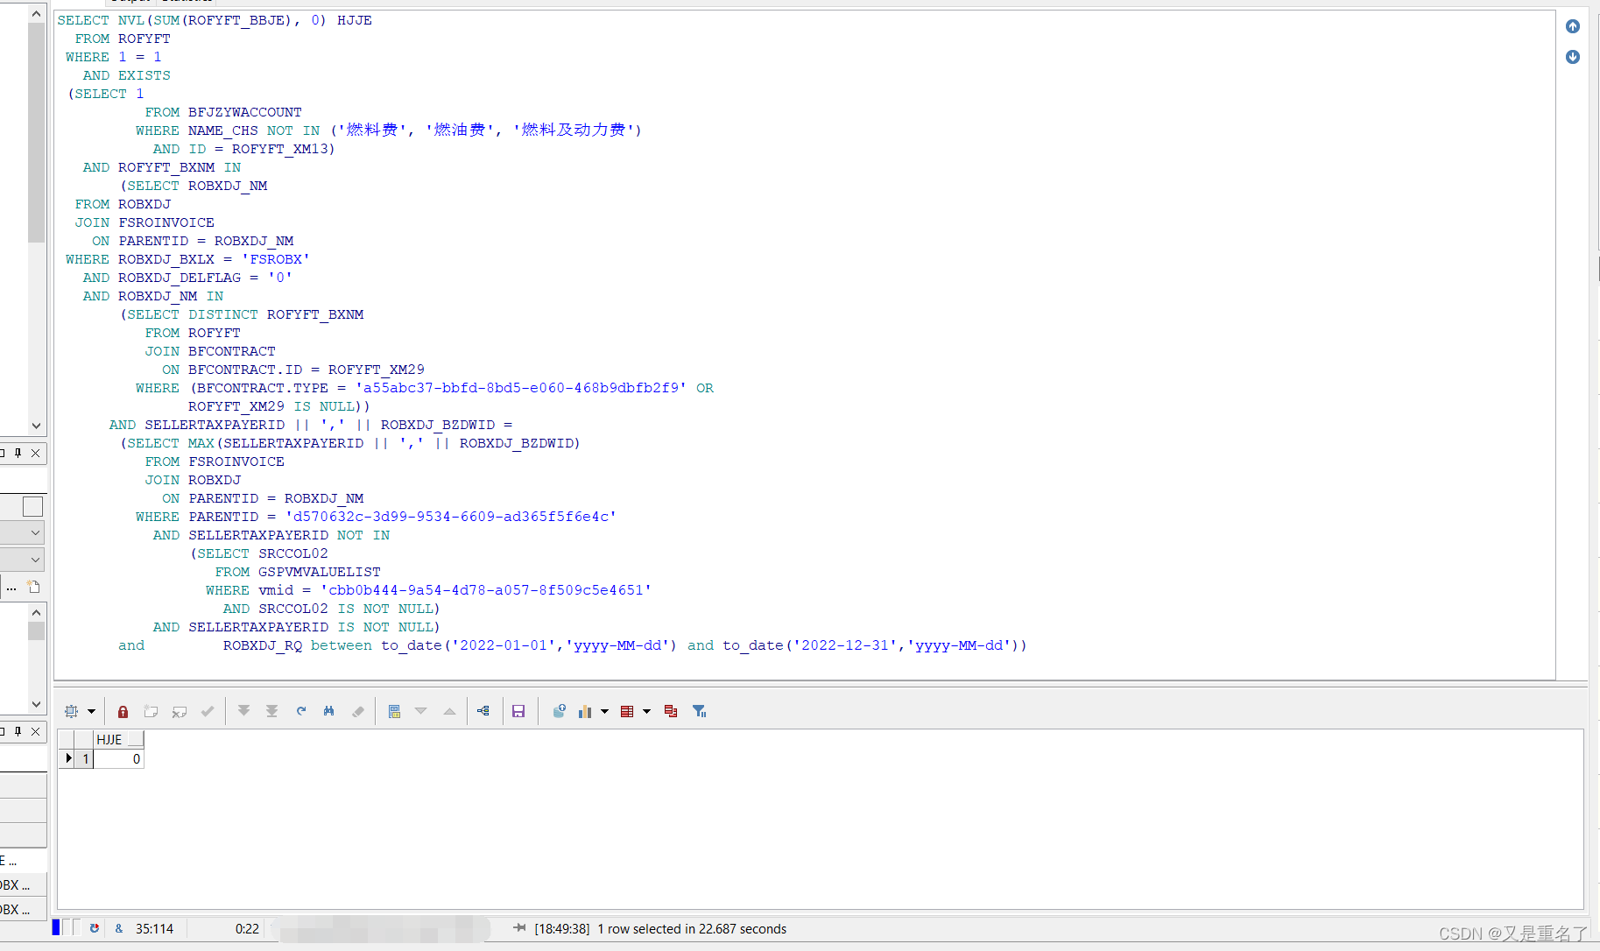Select the result cell with value 0
This screenshot has height=951, width=1600.
[x=118, y=759]
